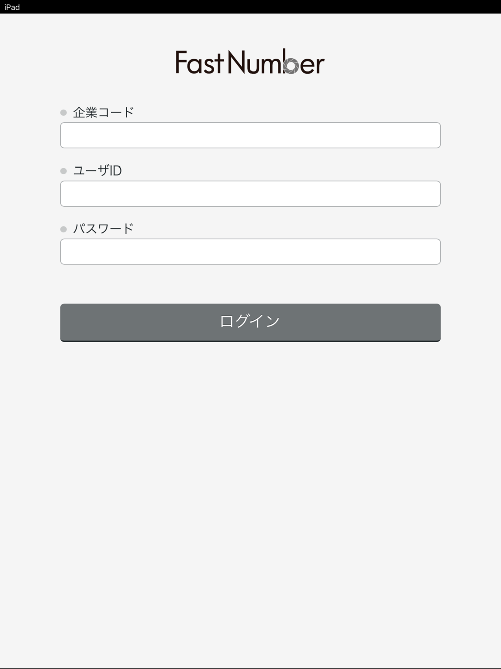
Task: Focus the ユーザID input field
Action: pos(250,194)
